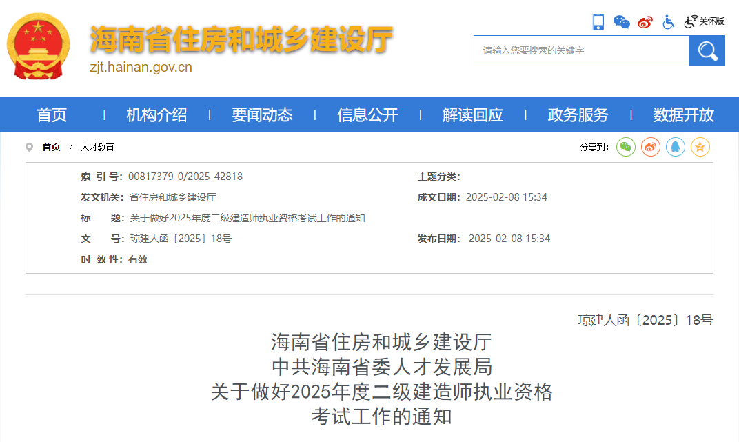This screenshot has height=442, width=739.
Task: Type in the keyword search field
Action: click(x=581, y=51)
